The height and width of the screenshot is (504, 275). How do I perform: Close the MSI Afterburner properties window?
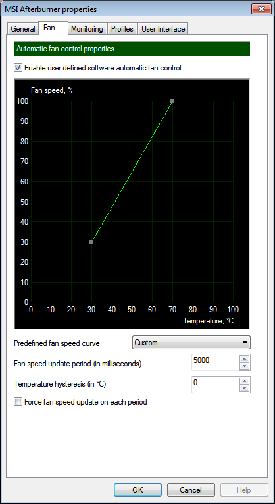pyautogui.click(x=260, y=9)
